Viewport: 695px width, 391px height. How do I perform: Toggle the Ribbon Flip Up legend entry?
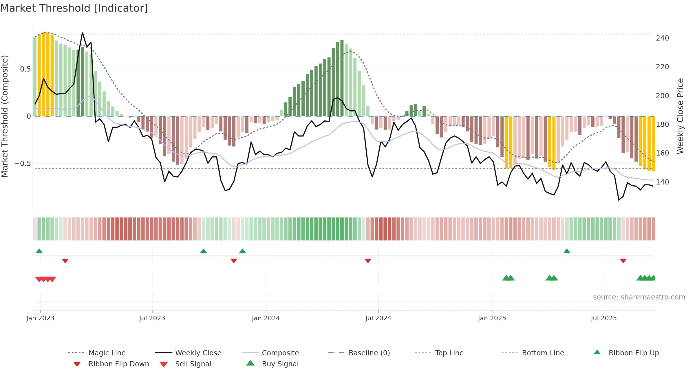tap(626, 353)
